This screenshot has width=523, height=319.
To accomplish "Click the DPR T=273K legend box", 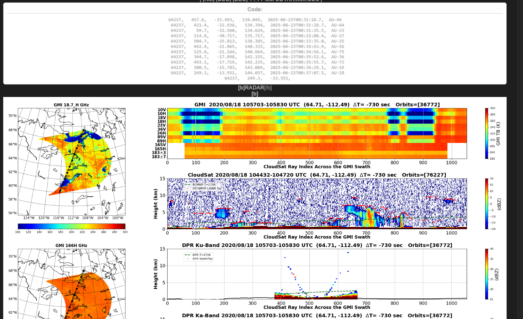I will pyautogui.click(x=199, y=257).
